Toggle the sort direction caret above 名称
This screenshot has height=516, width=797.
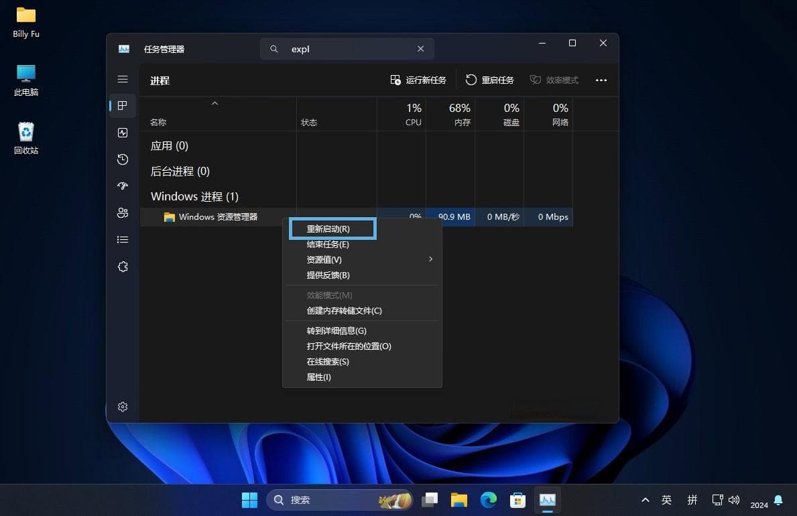[214, 103]
